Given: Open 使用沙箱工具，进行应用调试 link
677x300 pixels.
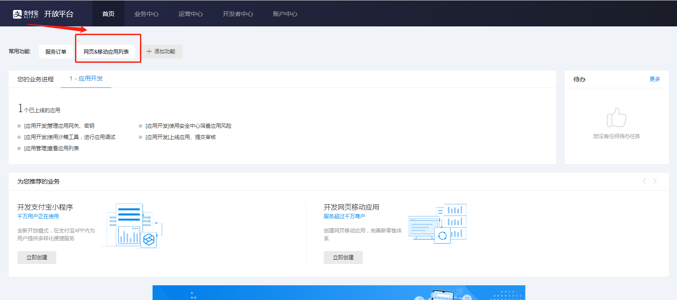Looking at the screenshot, I should point(70,137).
